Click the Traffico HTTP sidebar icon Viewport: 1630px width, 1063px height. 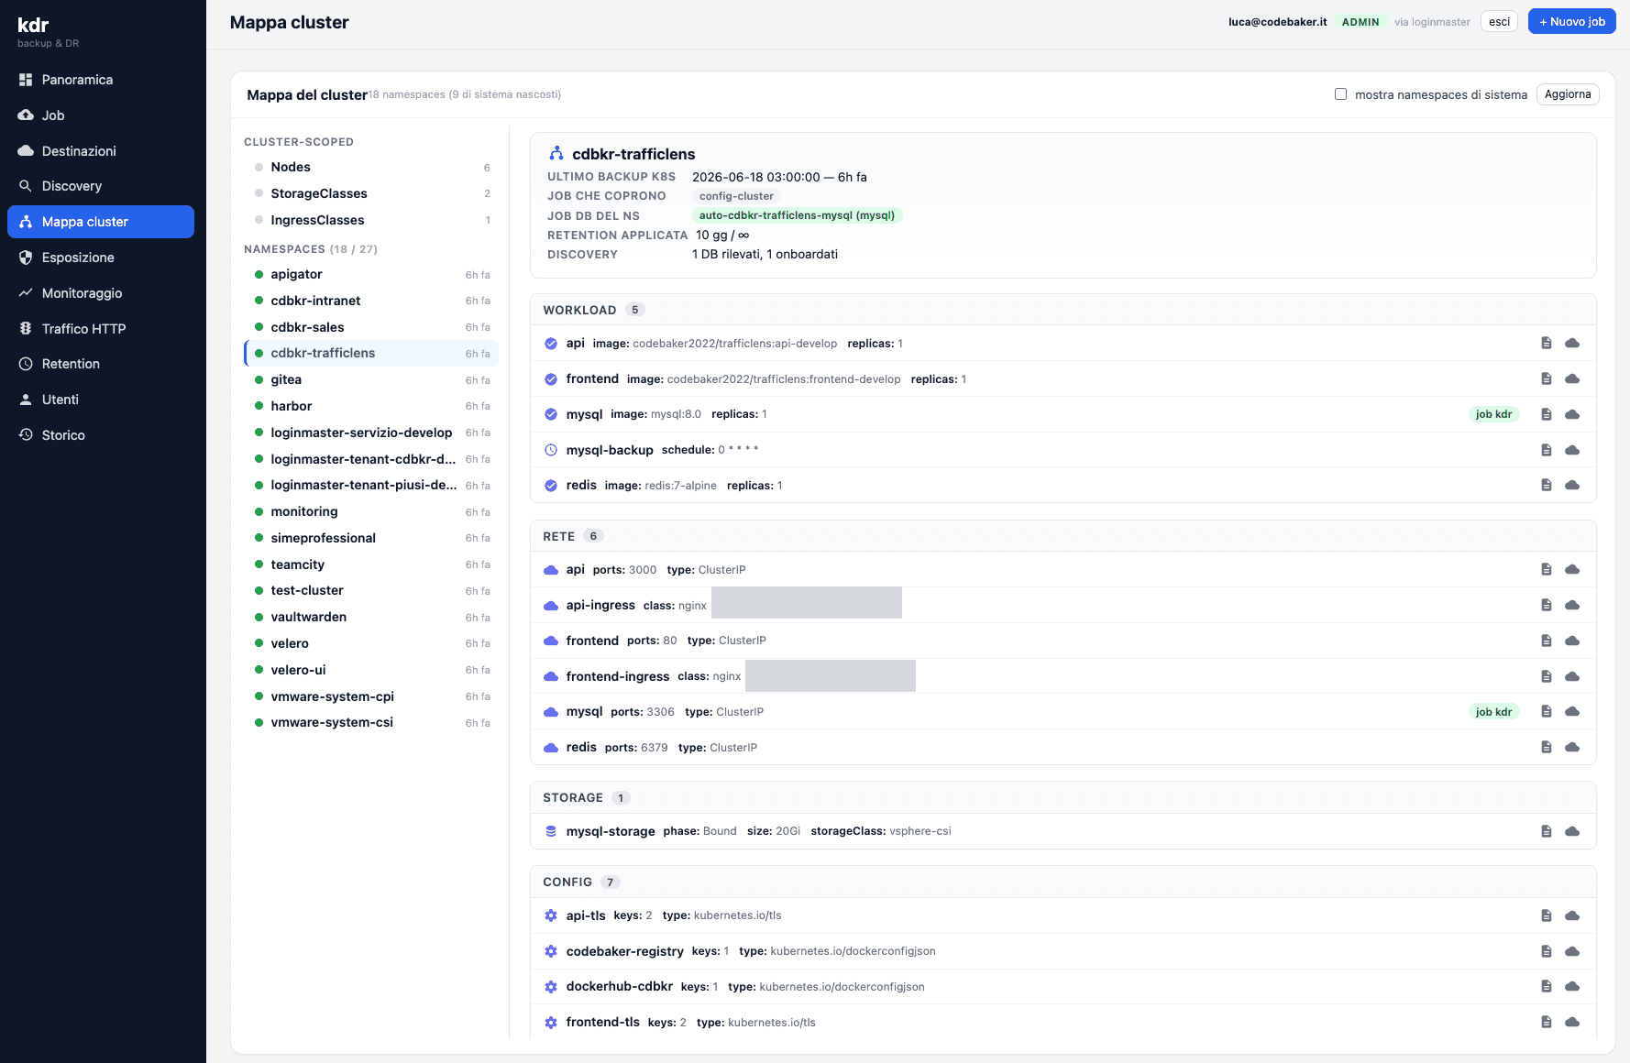(x=26, y=329)
